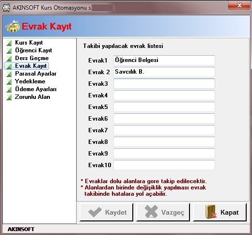Screen dimensions: 252x235
Task: Click the Kaydet button
Action: 107,212
